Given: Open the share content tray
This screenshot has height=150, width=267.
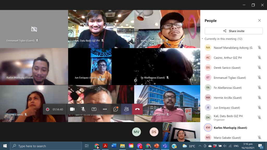Looking at the screenshot, I should pos(94,109).
